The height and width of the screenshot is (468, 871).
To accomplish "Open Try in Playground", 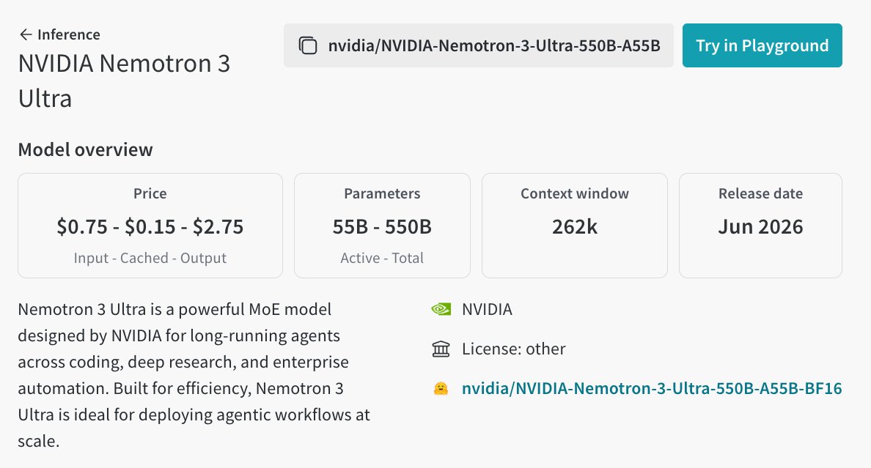I will [762, 45].
